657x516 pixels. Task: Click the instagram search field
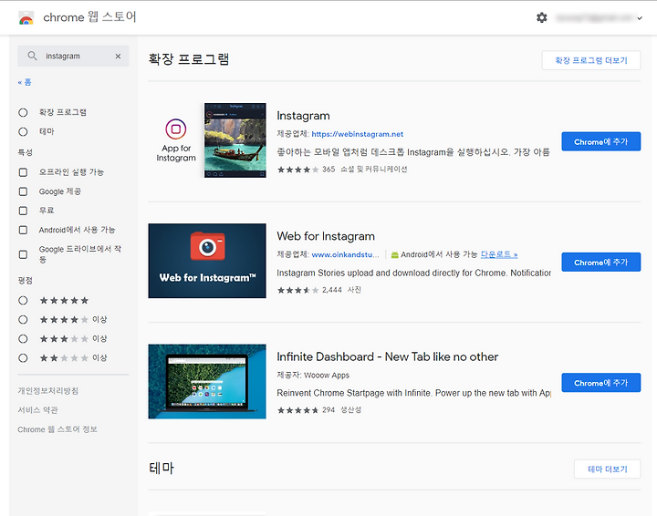[x=73, y=57]
